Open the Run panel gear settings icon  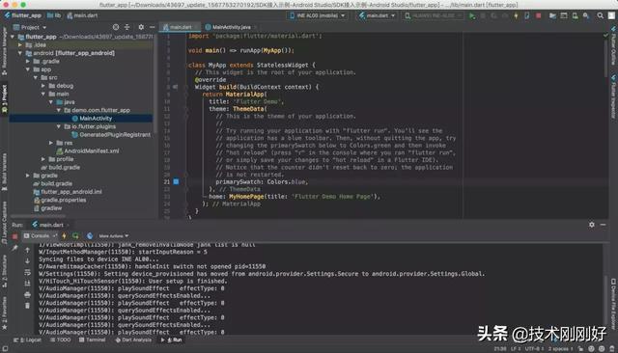coord(592,225)
